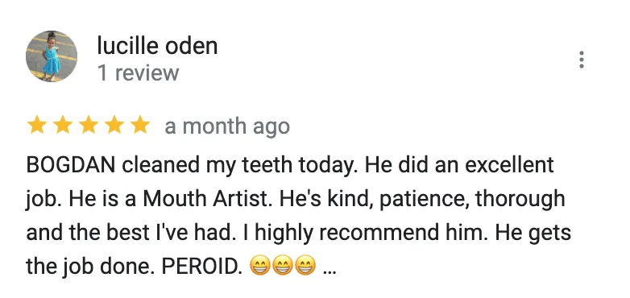Open the lucille oden reviewer profile name
Viewport: 630px width, 298px height.
pyautogui.click(x=157, y=46)
